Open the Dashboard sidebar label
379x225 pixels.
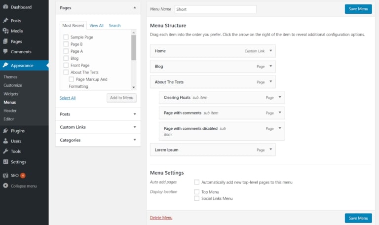click(21, 7)
